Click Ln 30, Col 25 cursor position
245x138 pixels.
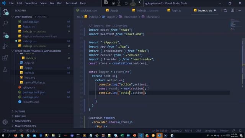click(x=160, y=130)
